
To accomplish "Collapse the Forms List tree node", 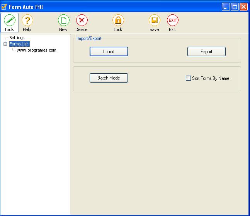I will tap(5, 44).
